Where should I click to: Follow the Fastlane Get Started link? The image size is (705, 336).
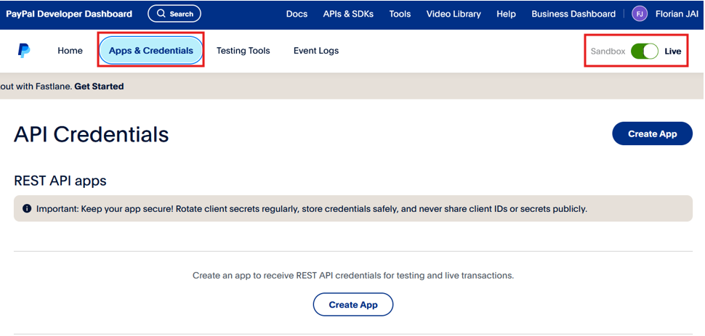point(99,86)
